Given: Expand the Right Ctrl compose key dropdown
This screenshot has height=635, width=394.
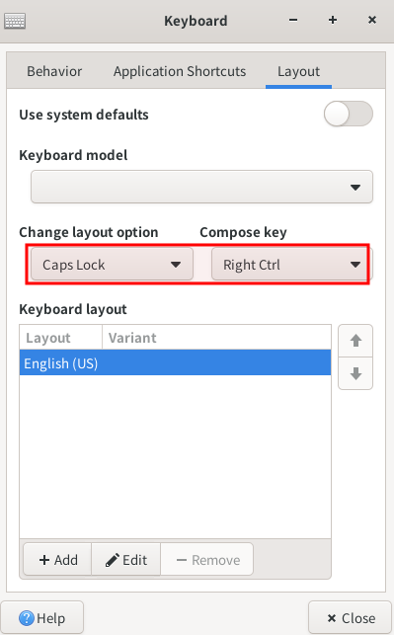Looking at the screenshot, I should (x=289, y=265).
